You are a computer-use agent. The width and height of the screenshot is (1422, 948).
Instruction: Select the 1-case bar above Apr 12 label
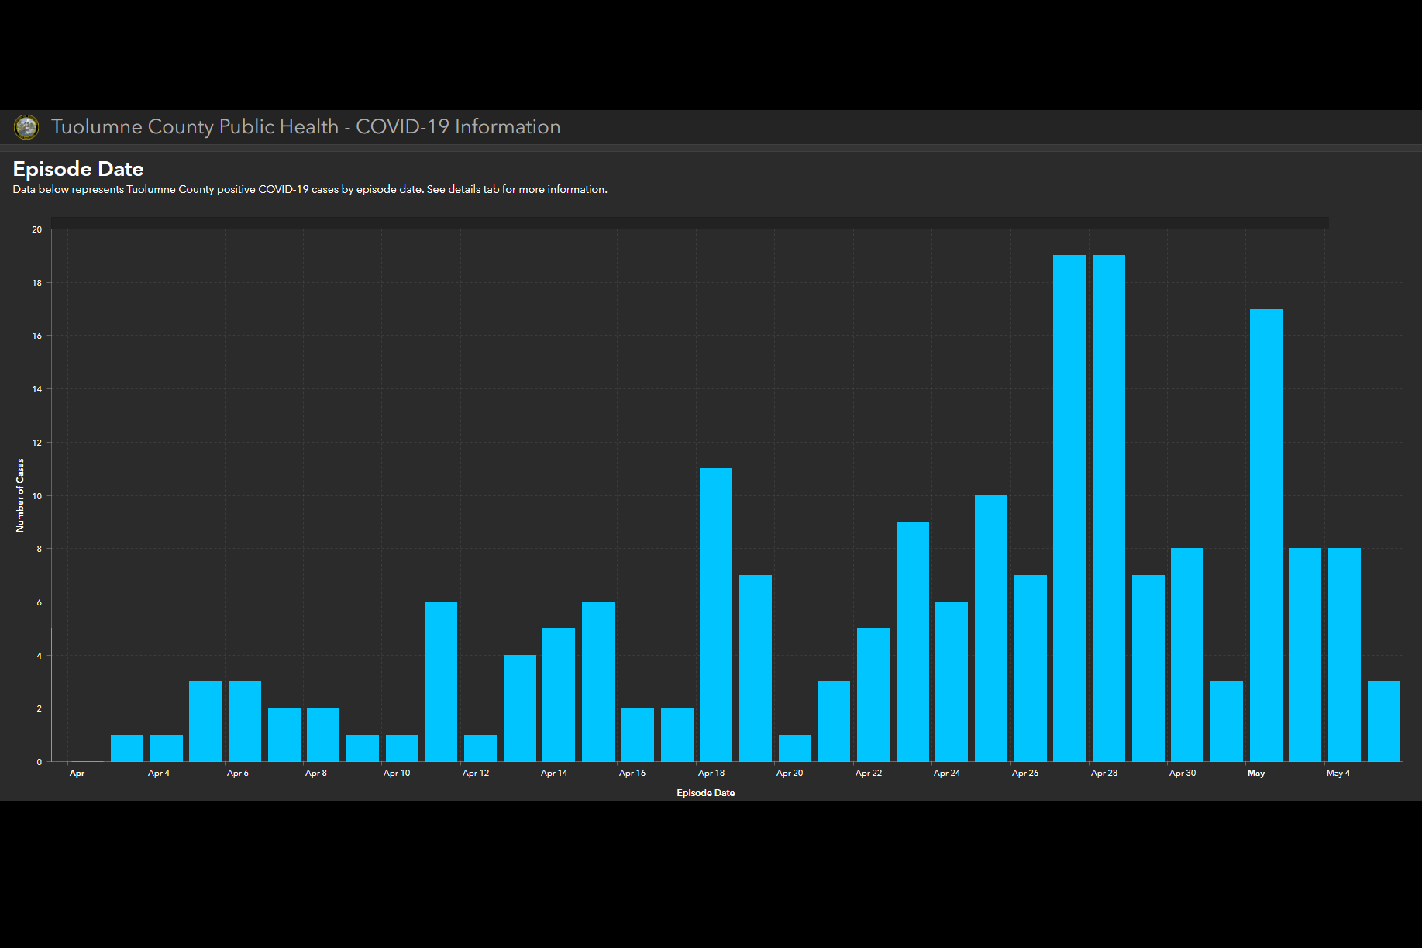[480, 748]
